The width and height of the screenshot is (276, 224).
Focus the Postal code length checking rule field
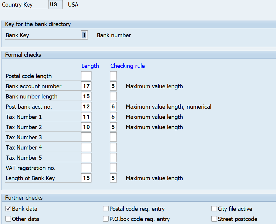point(113,76)
